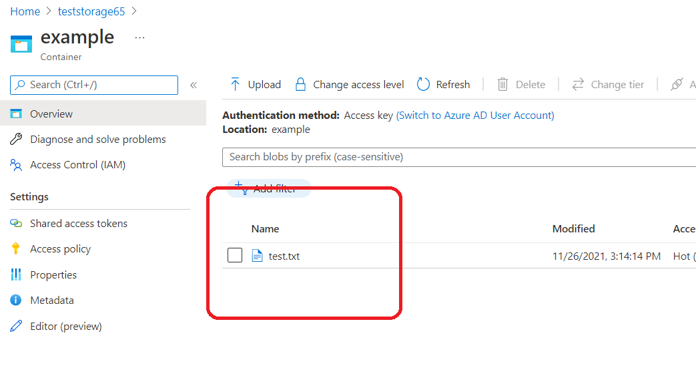Open Change access level
This screenshot has height=388, width=696.
(358, 84)
